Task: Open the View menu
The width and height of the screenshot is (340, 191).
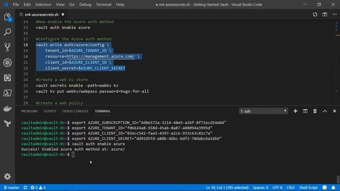Action: pos(60,4)
